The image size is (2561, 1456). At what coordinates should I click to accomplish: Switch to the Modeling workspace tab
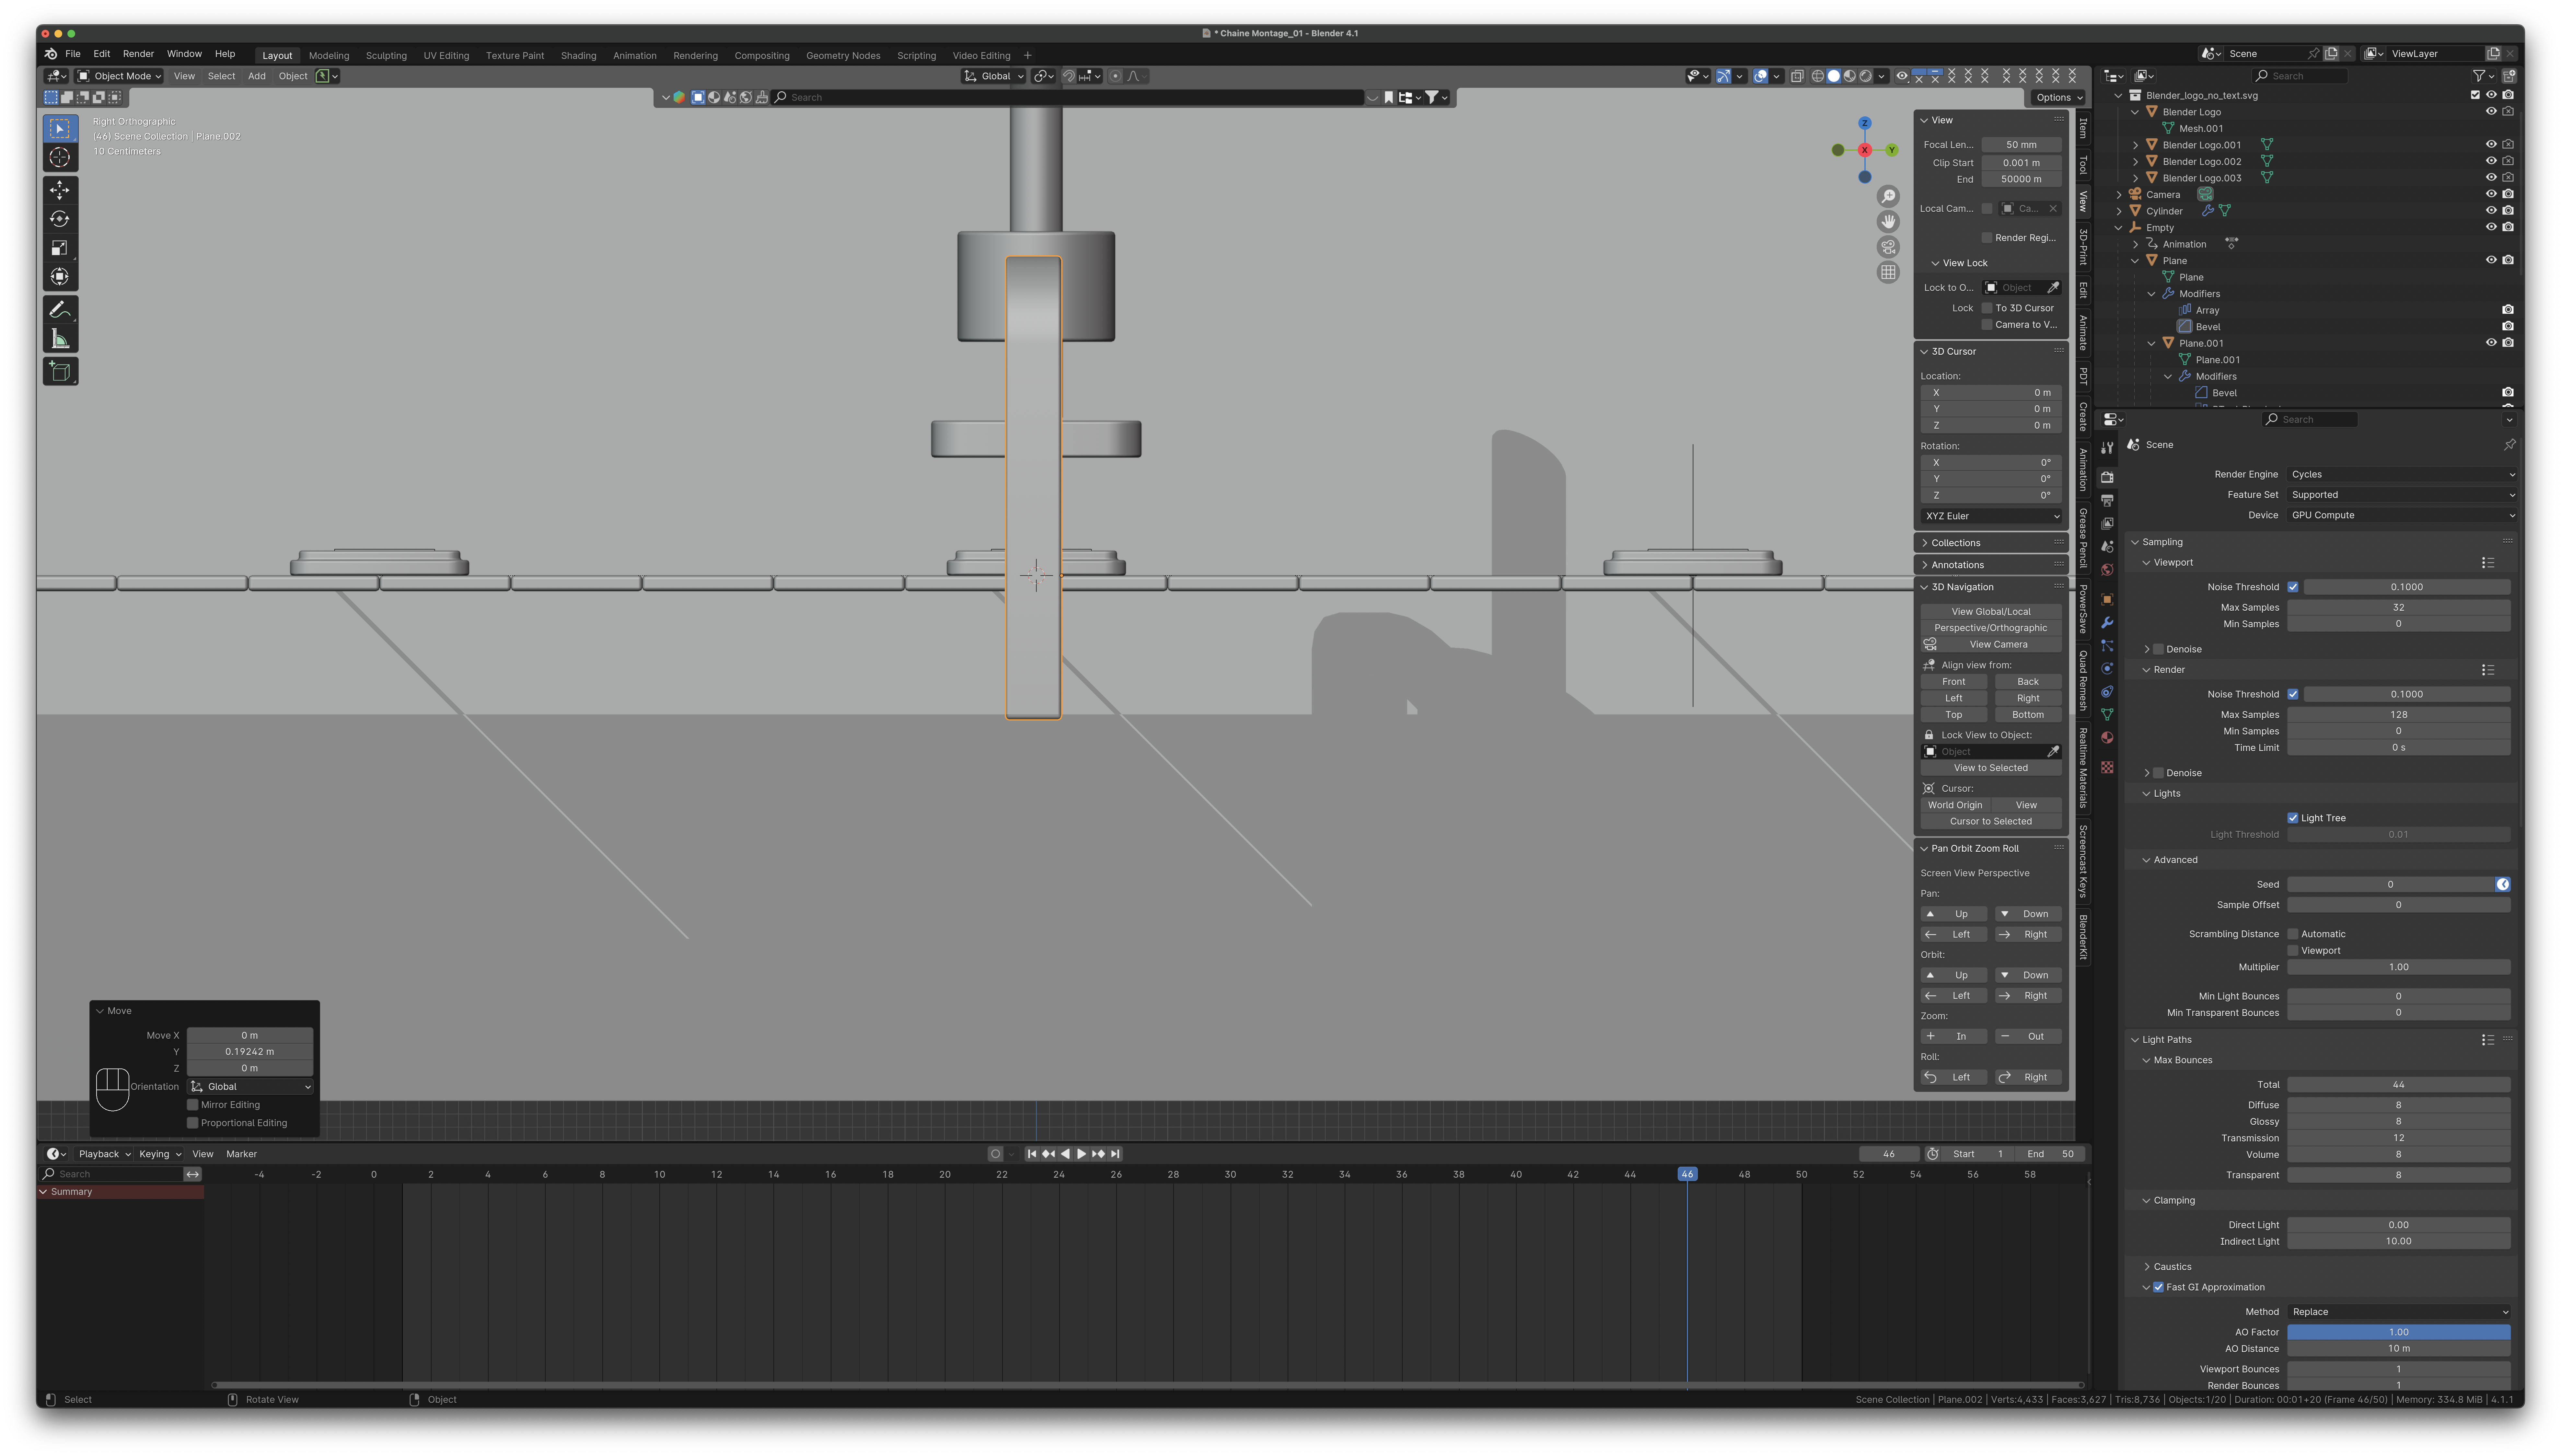pyautogui.click(x=329, y=56)
